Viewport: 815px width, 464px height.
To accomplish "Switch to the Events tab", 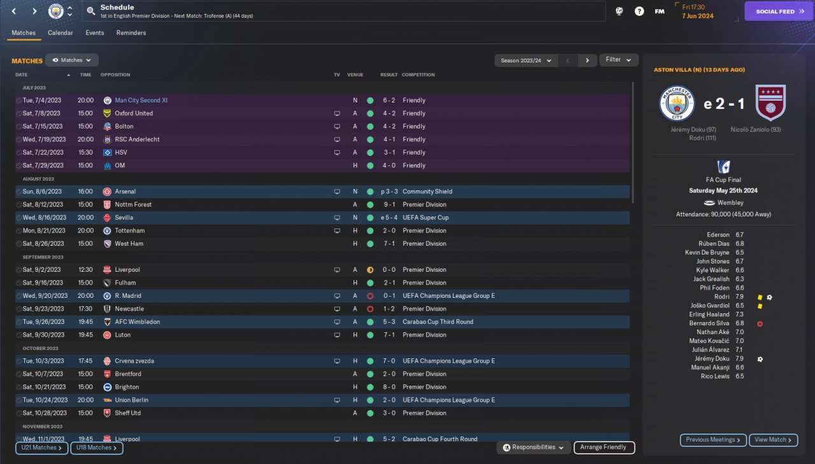I will point(95,32).
